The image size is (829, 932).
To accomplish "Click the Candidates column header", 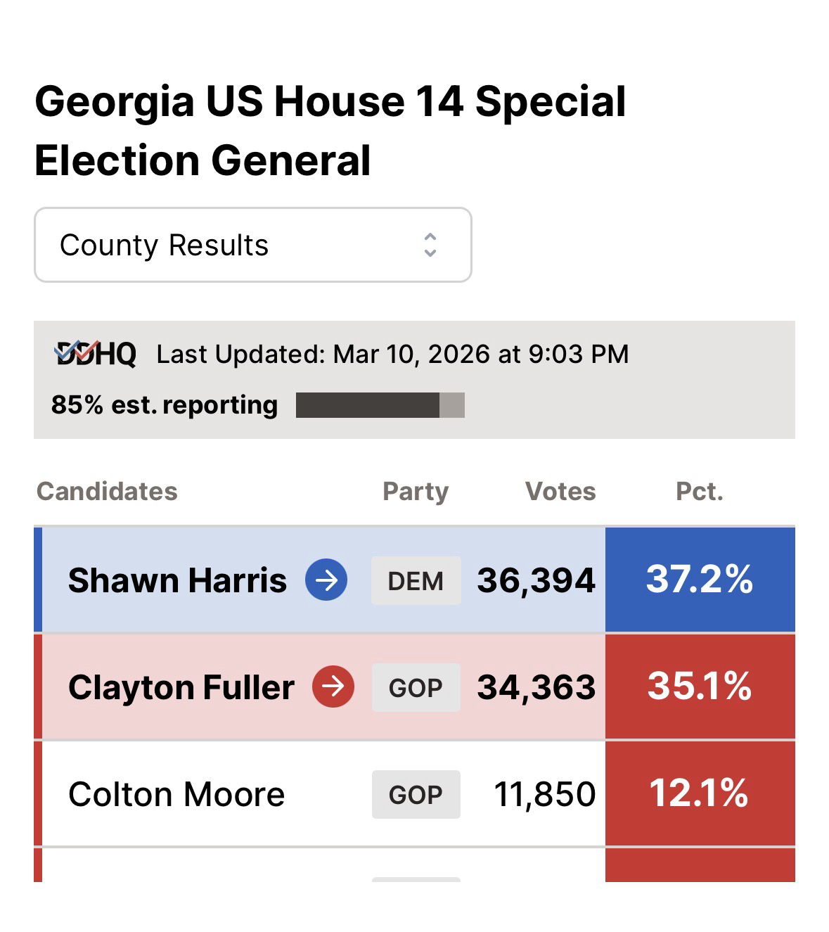I will coord(107,491).
